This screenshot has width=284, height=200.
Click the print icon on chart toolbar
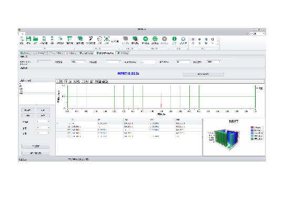pos(104,82)
